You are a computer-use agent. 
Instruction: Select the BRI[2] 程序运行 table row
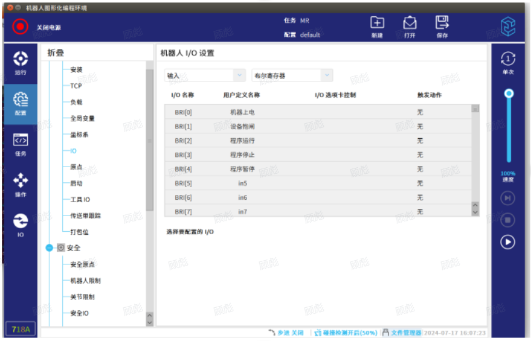point(318,141)
